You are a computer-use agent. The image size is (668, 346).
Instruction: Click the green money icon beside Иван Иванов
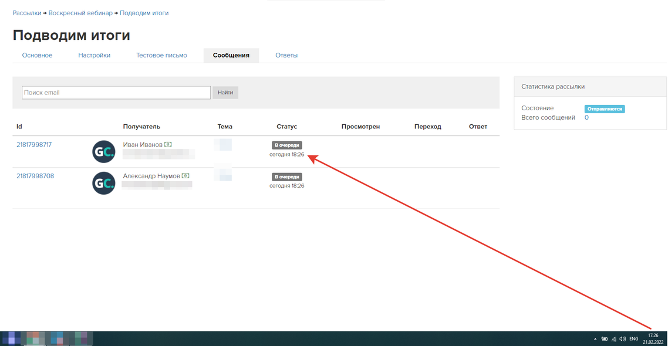168,144
